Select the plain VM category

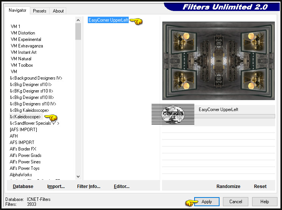(x=14, y=72)
